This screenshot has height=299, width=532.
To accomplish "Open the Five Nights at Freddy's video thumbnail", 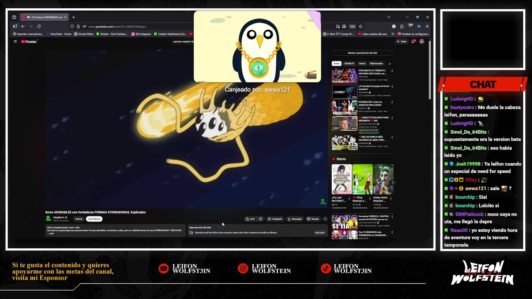I will (x=344, y=76).
